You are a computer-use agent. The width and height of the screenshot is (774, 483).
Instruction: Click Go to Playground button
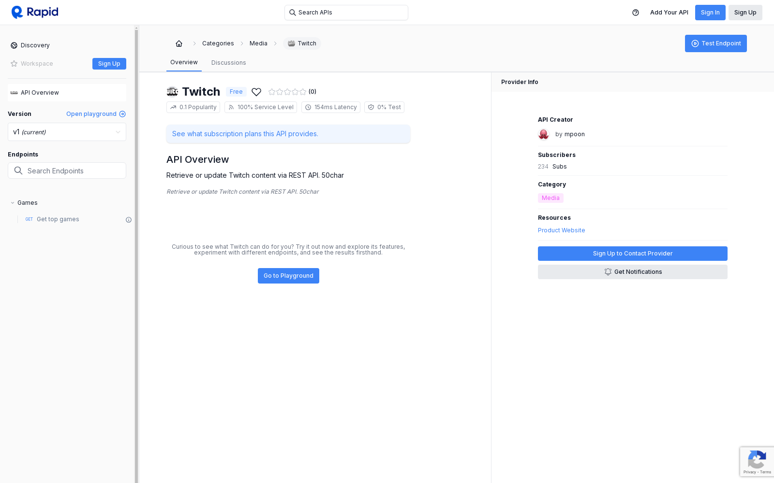tap(288, 276)
